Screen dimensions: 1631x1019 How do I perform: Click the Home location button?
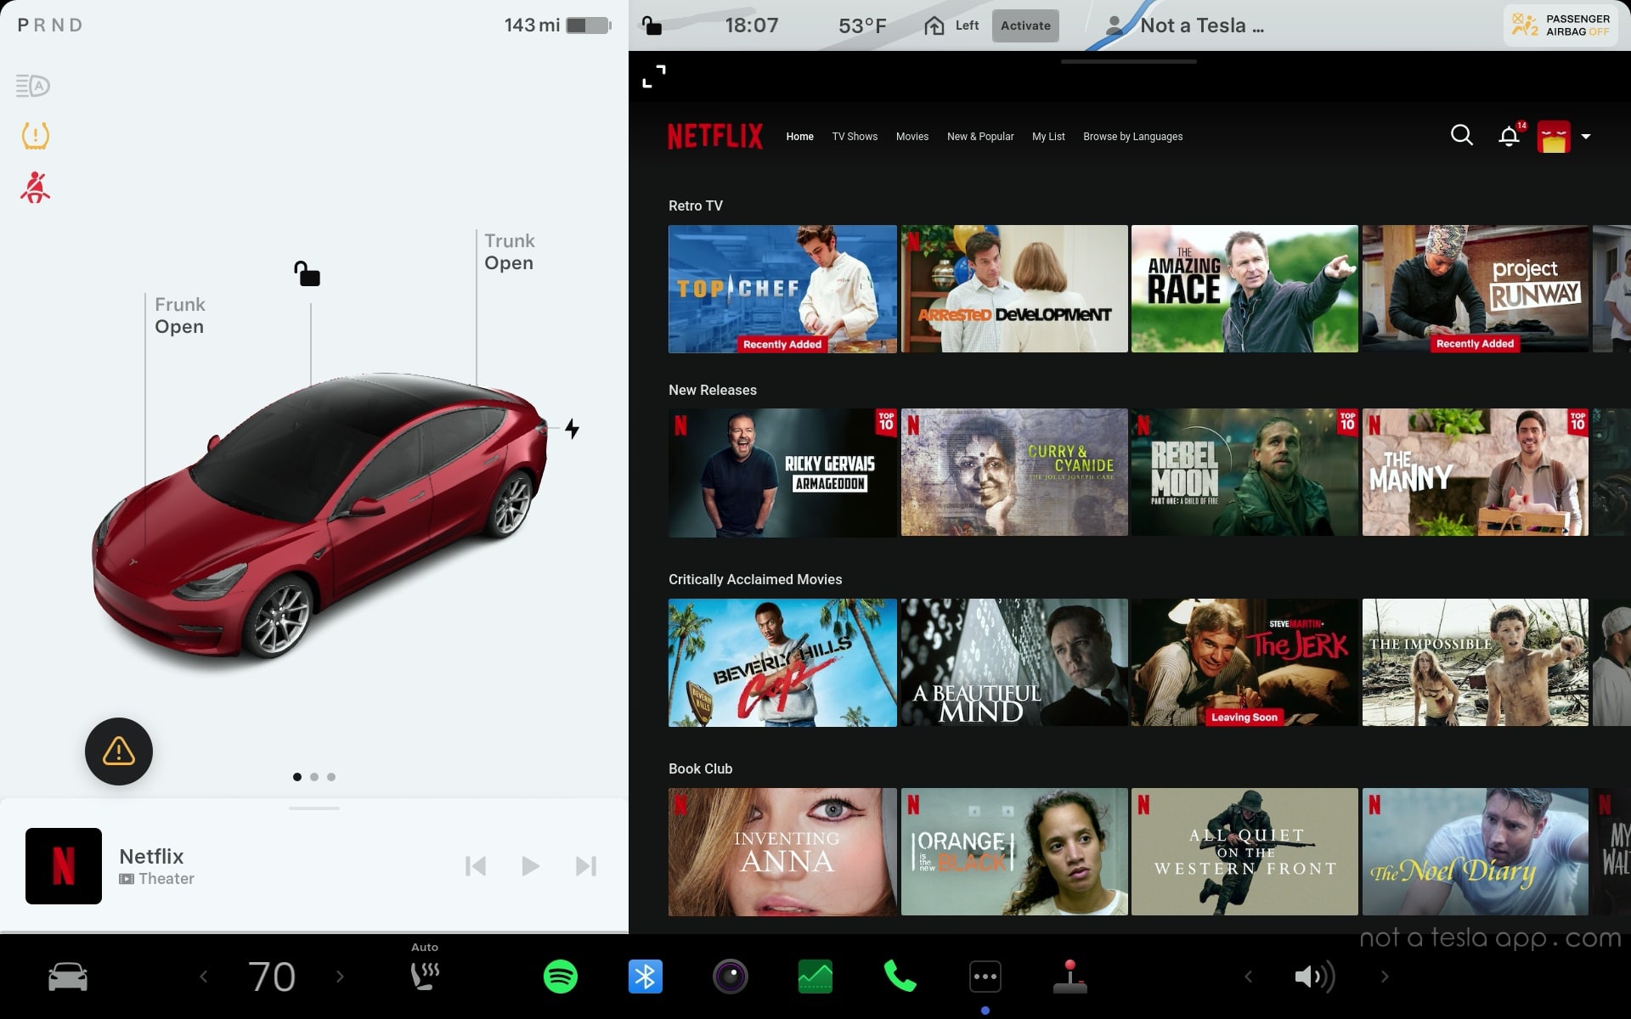[936, 24]
